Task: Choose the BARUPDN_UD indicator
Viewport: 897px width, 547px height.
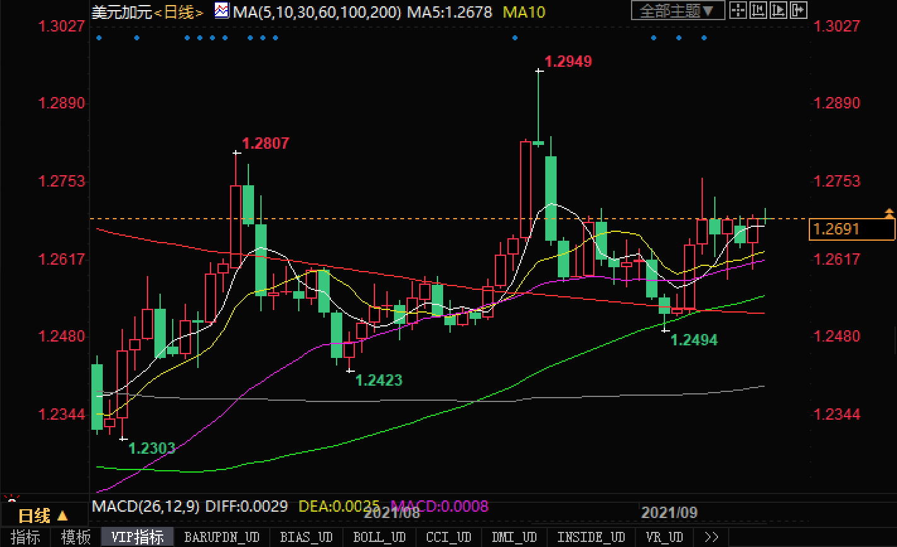Action: (x=221, y=538)
